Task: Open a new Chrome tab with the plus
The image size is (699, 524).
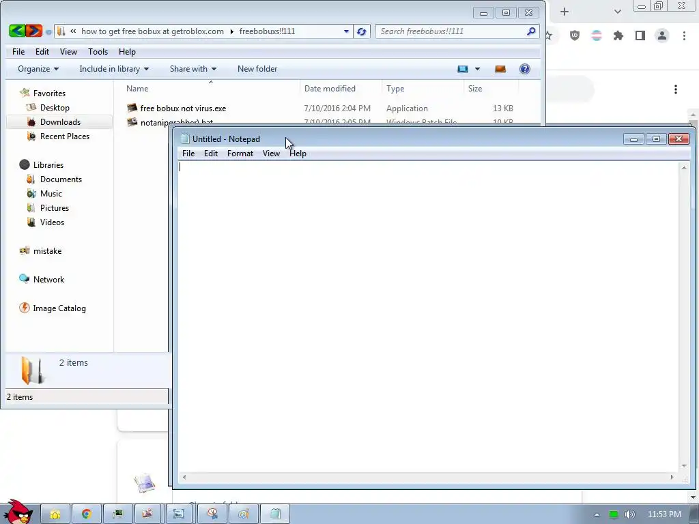Action: [x=565, y=12]
